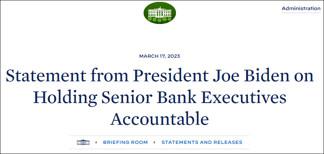Click the shamrocks in the header logo

tap(159, 19)
